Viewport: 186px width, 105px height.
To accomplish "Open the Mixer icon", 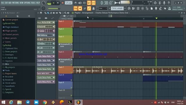I will [143, 8].
